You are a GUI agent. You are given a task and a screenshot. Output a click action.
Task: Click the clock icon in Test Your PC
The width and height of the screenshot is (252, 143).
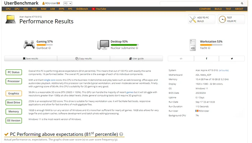222,19
